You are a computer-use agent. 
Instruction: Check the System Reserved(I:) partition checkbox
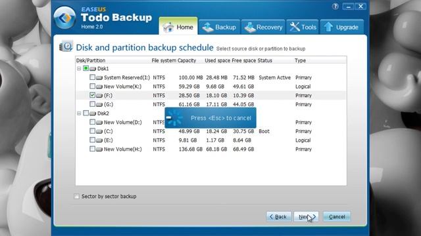[92, 77]
